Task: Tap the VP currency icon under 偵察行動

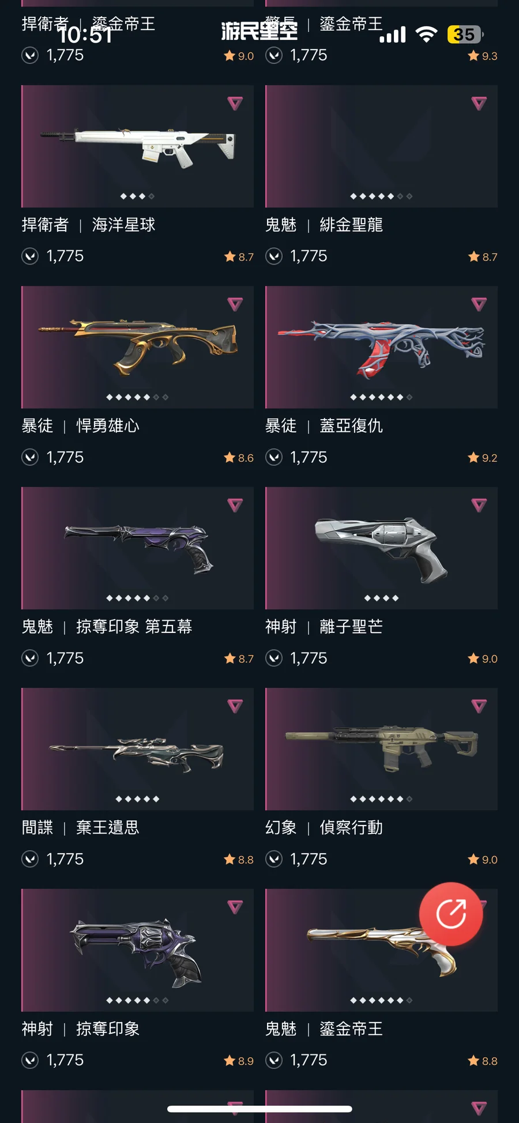Action: [x=274, y=860]
